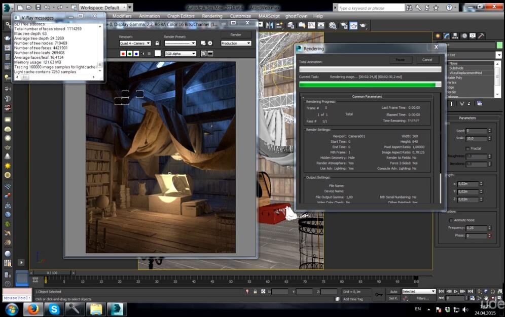The image size is (505, 317).
Task: Open the Display tab in command panel
Action: [473, 36]
